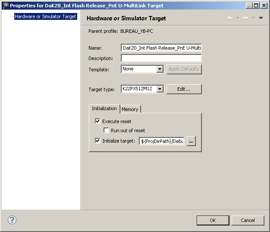
Task: Click the Help question mark icon
Action: [x=12, y=220]
